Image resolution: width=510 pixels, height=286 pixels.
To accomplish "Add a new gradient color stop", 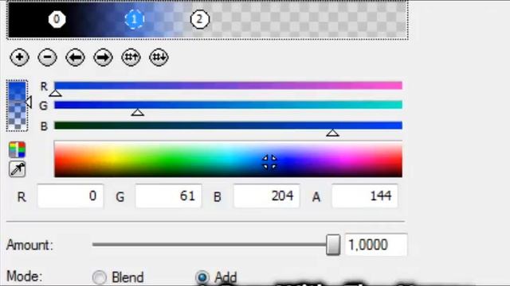I will pos(19,57).
